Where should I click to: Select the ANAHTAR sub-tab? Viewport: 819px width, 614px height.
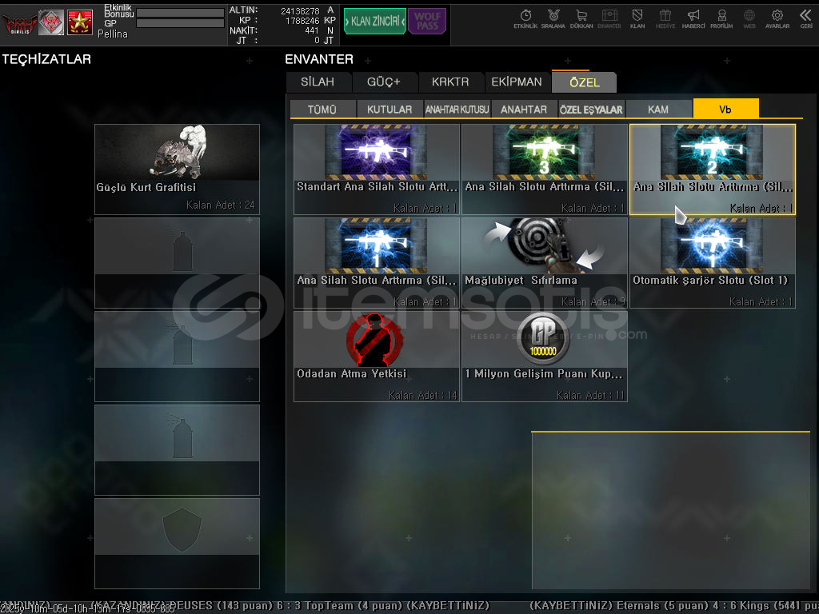click(x=524, y=110)
